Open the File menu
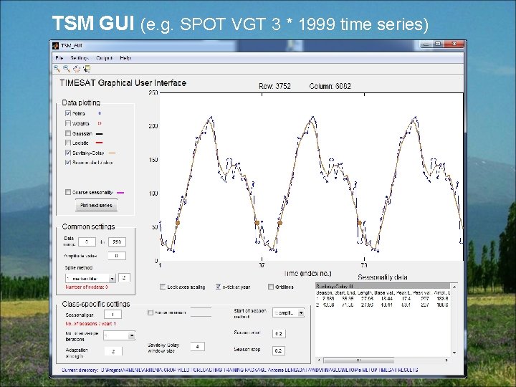 pos(59,58)
